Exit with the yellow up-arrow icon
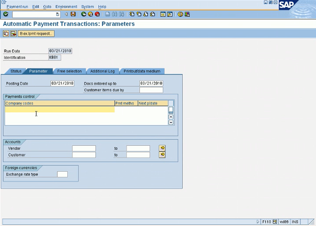 pyautogui.click(x=90, y=14)
